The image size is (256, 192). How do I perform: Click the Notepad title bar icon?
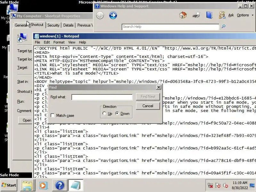(36, 36)
